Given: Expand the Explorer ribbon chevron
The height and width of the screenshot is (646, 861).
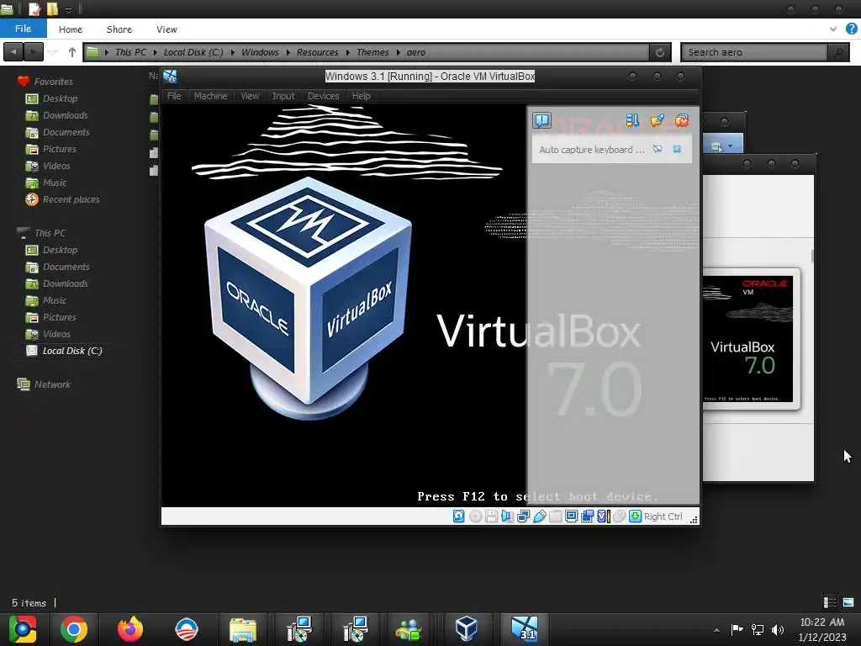Looking at the screenshot, I should tap(833, 29).
